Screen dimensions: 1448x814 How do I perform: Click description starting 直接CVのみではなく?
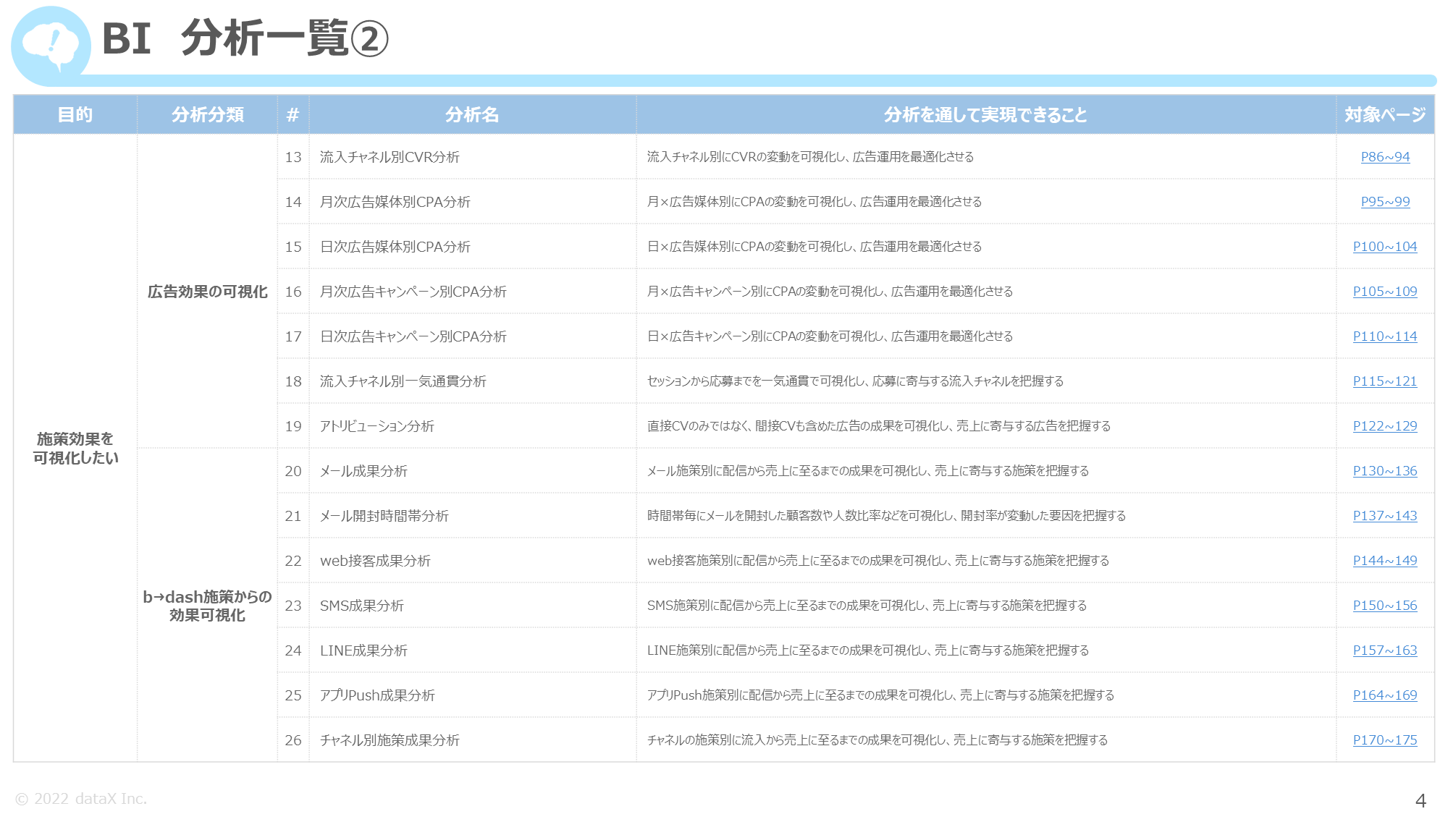(879, 426)
